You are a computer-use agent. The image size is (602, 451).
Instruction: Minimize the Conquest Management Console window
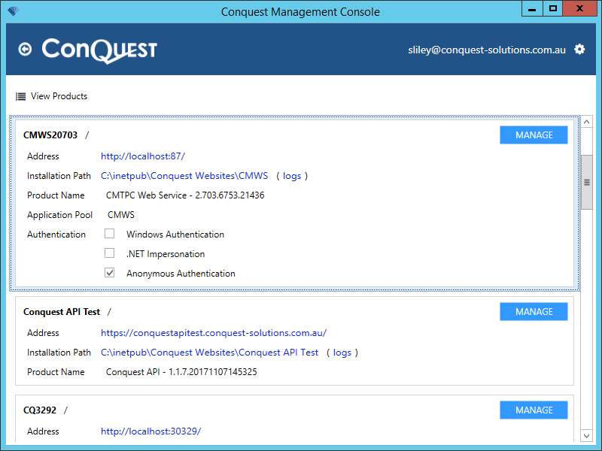[532, 9]
